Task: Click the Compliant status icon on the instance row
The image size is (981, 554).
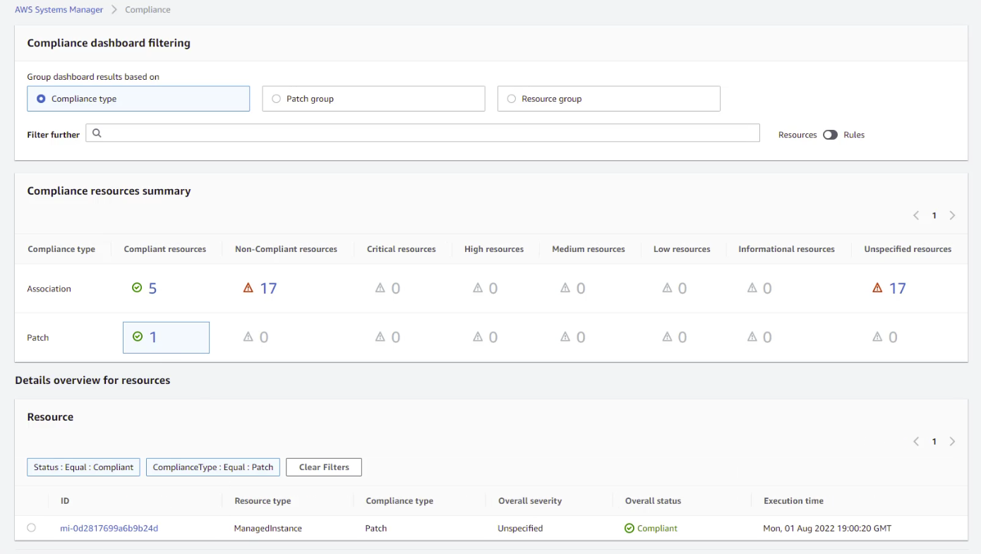Action: pyautogui.click(x=631, y=527)
